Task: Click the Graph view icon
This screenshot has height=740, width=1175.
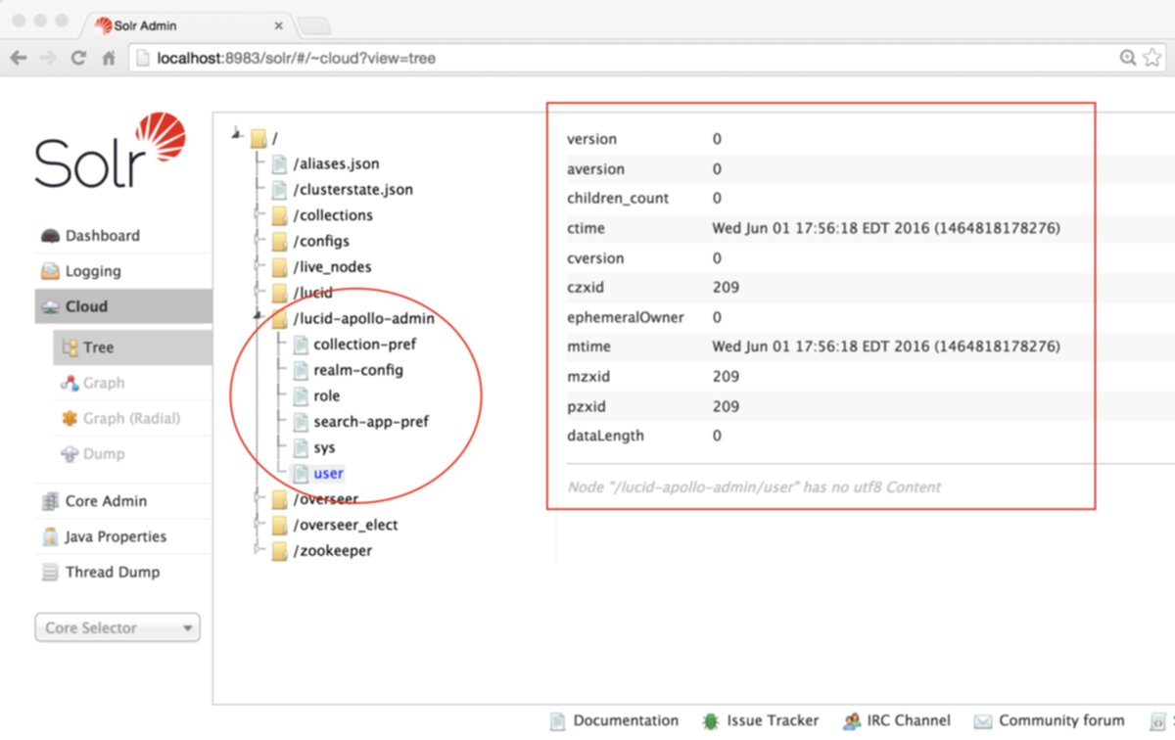Action: [x=70, y=383]
